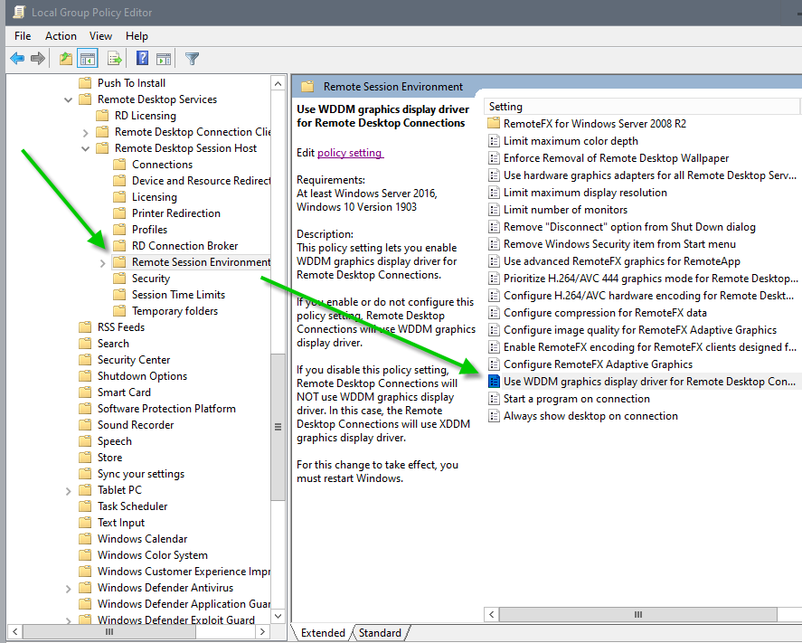Select Prioritize H.264/AVC 444 graphics mode setting
Image resolution: width=802 pixels, height=643 pixels.
click(651, 279)
